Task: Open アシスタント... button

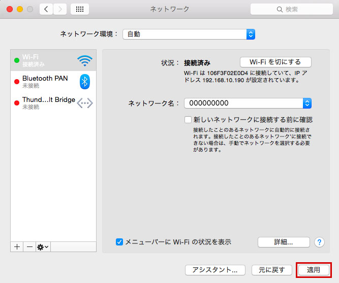Action: click(x=215, y=270)
